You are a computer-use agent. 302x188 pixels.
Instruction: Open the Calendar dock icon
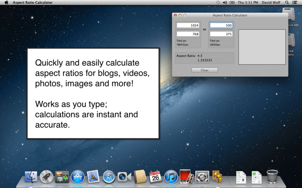click(x=156, y=176)
